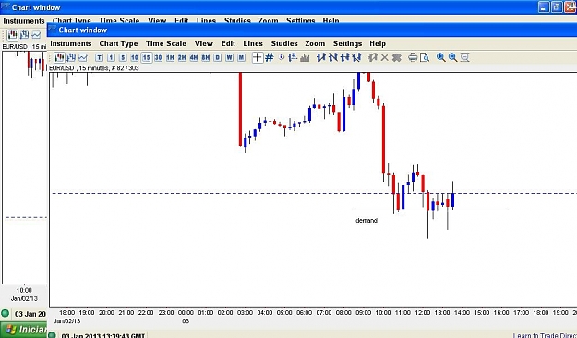This screenshot has height=338, width=577.
Task: Open Chart Type menu in front window
Action: [x=118, y=43]
